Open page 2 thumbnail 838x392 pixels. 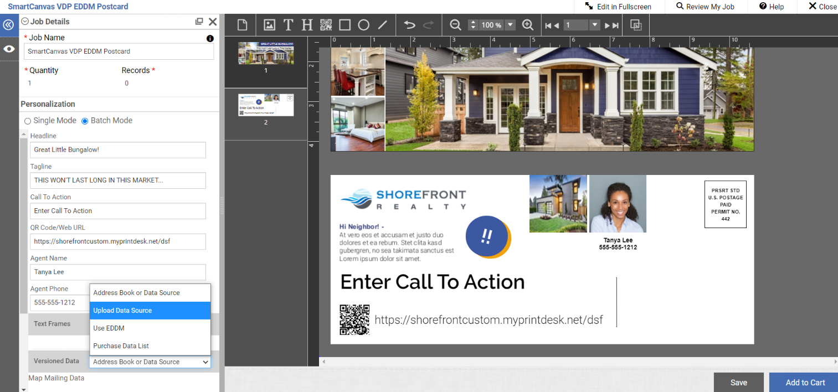click(266, 105)
